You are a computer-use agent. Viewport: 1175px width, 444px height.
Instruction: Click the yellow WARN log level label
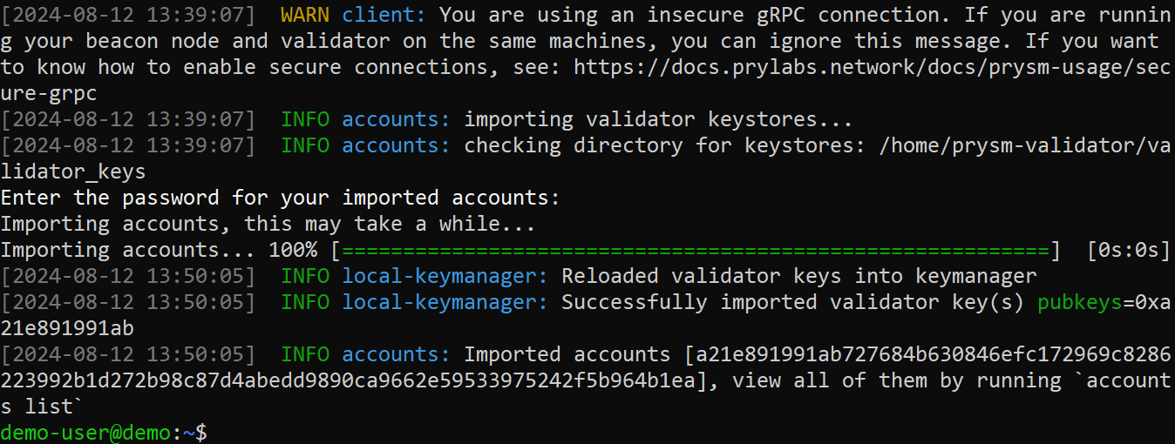pos(305,15)
